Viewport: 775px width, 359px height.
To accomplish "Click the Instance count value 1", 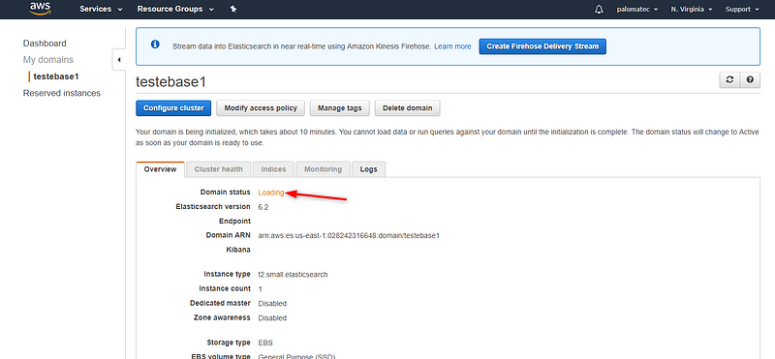I will (x=261, y=289).
